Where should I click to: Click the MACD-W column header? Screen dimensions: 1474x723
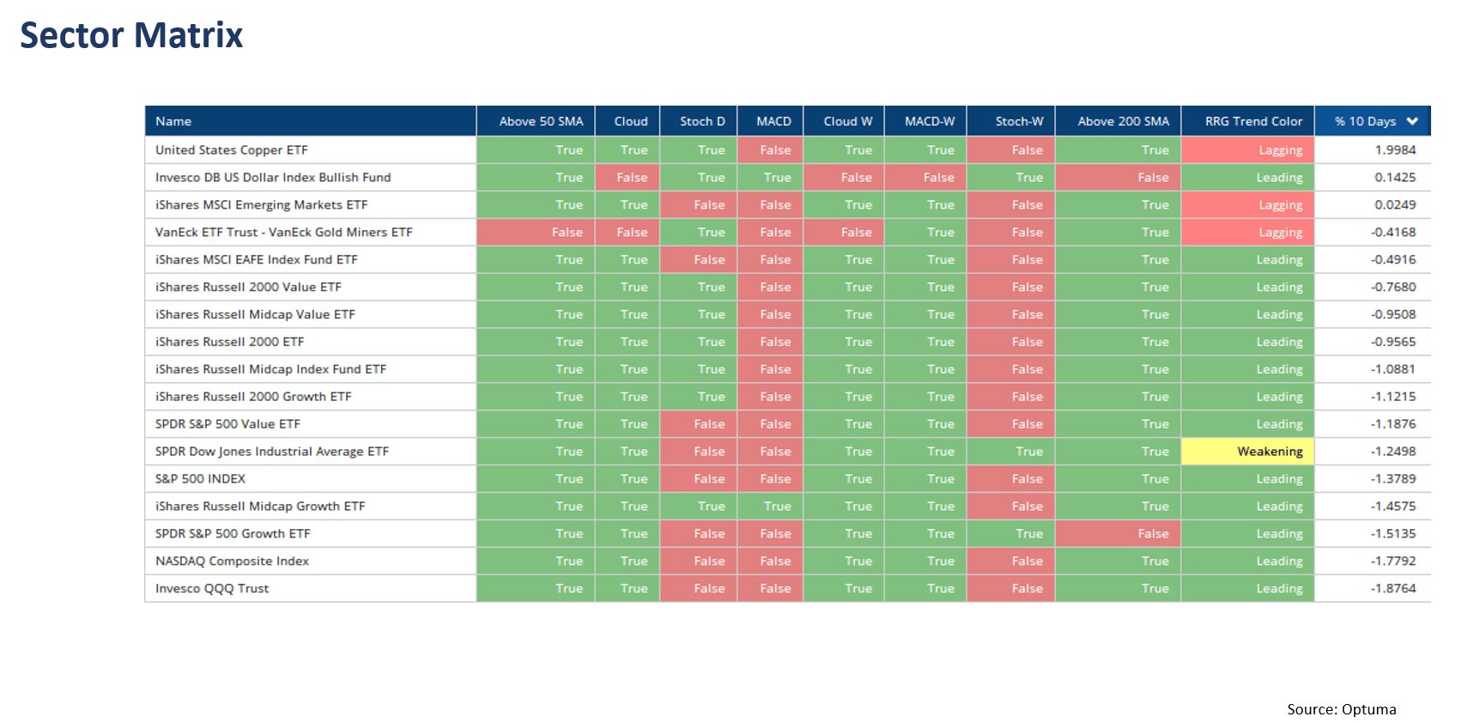(925, 121)
